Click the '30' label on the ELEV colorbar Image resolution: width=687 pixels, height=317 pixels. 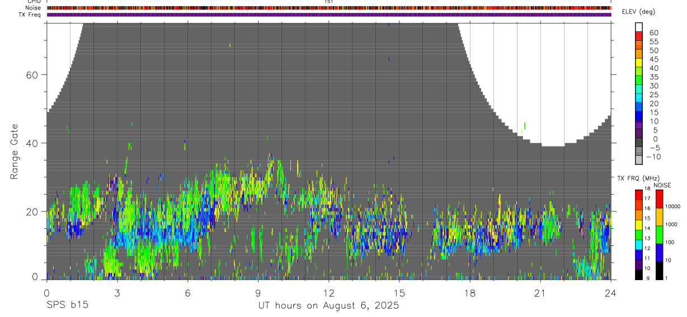coord(653,86)
